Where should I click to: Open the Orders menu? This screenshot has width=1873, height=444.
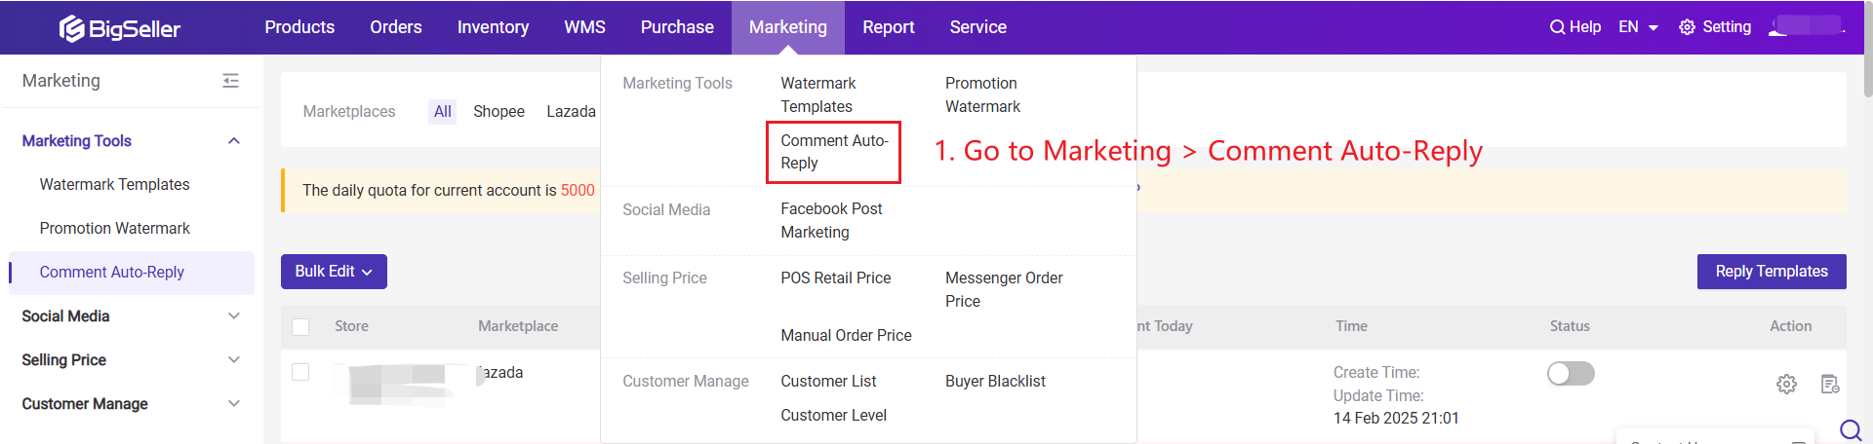point(396,27)
